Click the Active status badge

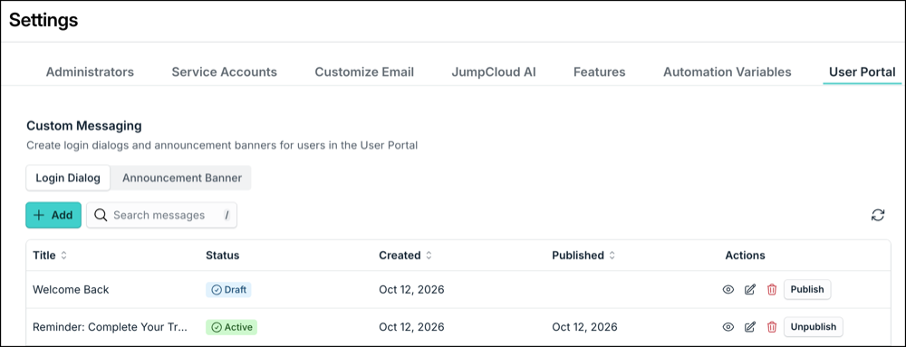pyautogui.click(x=231, y=327)
